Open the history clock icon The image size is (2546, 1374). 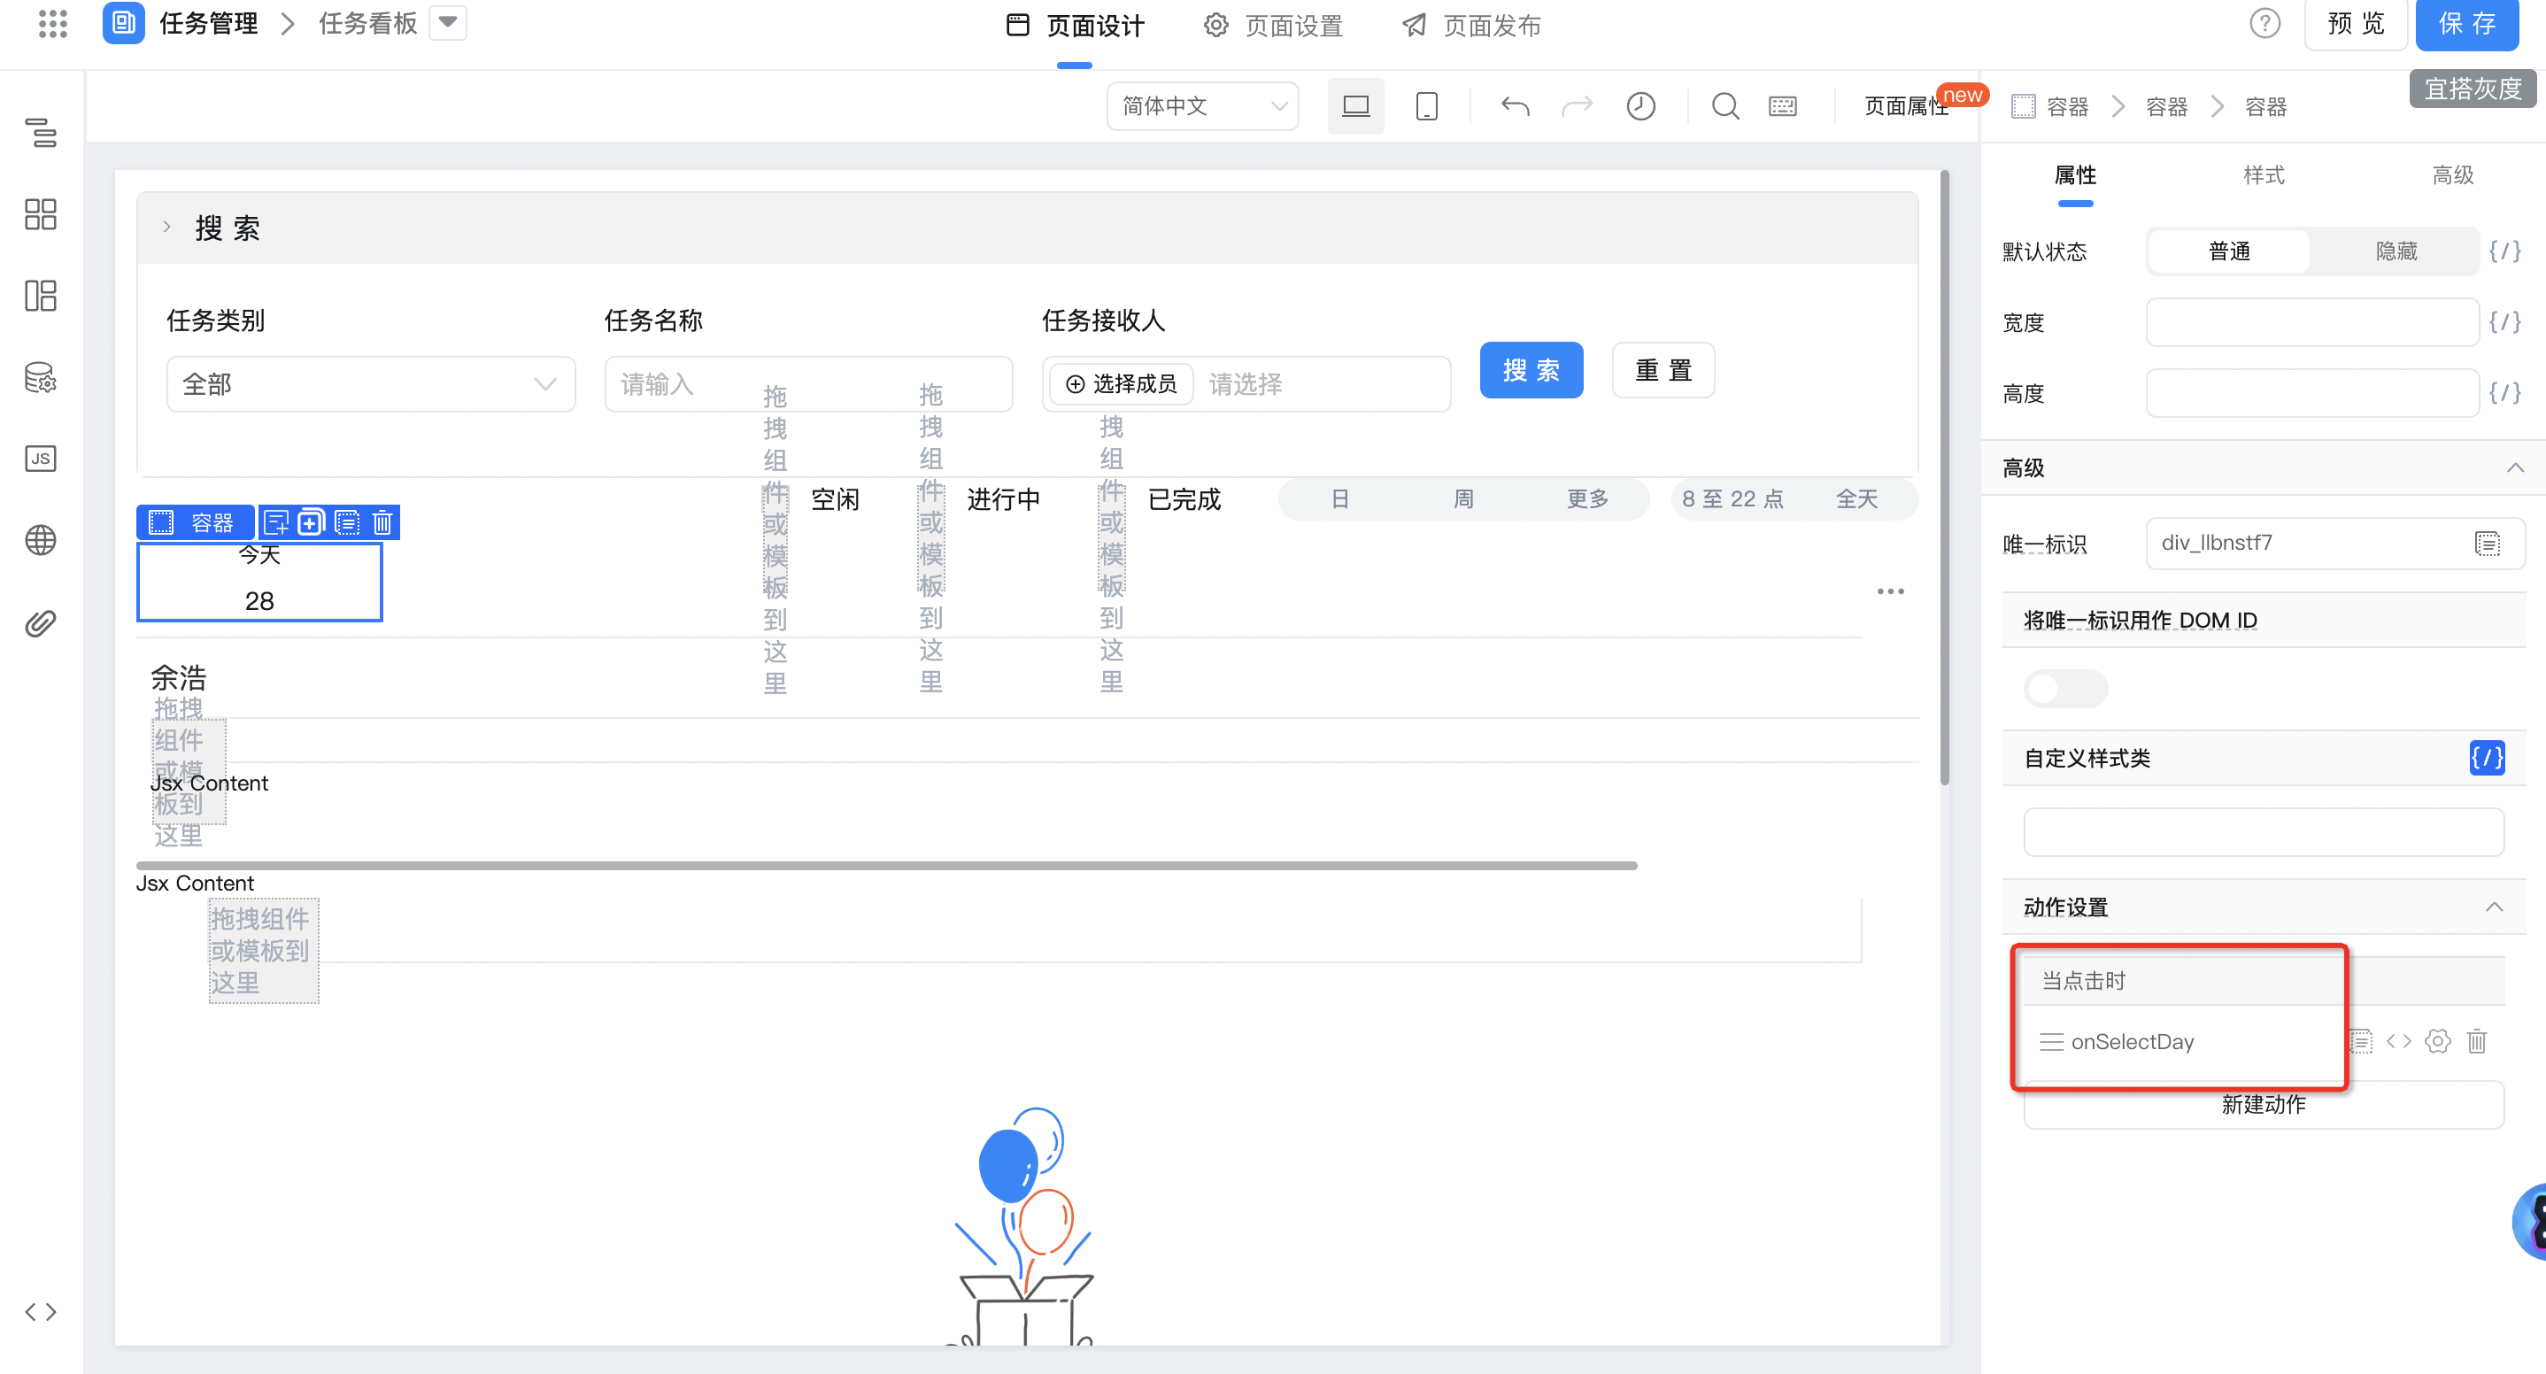pos(1640,105)
